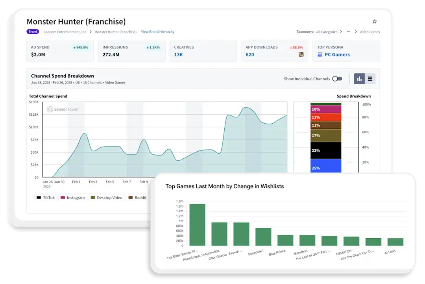Click Clair Obscur: Expedition bar

(x=241, y=234)
